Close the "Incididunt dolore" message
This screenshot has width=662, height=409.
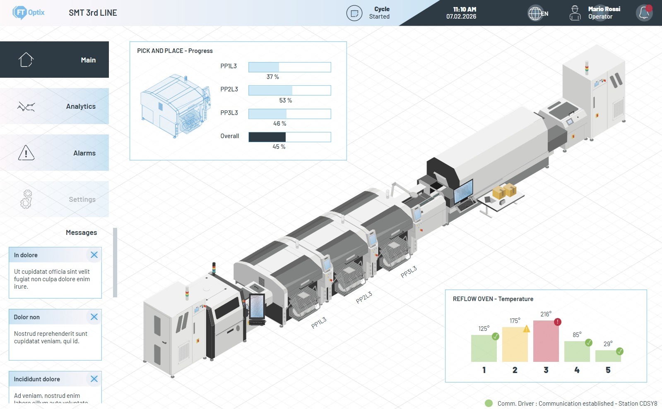[94, 379]
